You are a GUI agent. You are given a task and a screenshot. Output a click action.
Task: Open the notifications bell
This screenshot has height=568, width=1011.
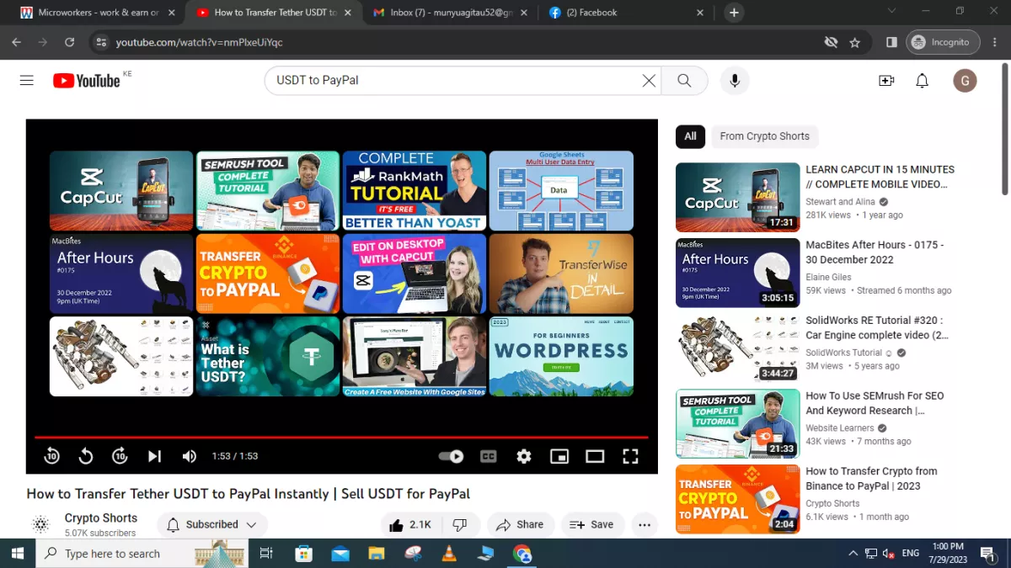[x=923, y=81]
